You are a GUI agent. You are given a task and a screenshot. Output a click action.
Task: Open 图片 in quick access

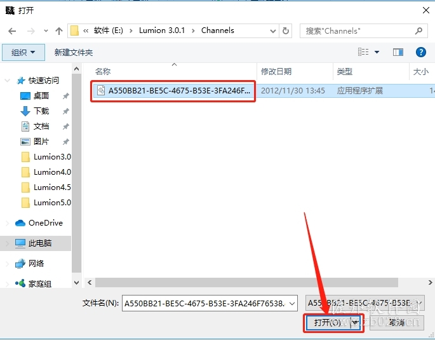(x=41, y=142)
